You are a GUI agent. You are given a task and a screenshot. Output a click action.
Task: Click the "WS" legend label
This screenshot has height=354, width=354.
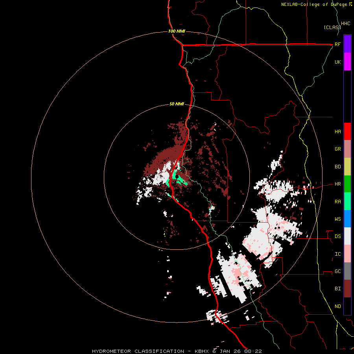click(337, 219)
